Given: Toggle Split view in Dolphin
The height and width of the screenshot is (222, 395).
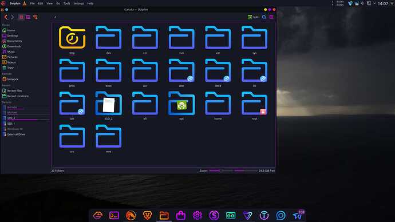Looking at the screenshot, I should tap(253, 17).
